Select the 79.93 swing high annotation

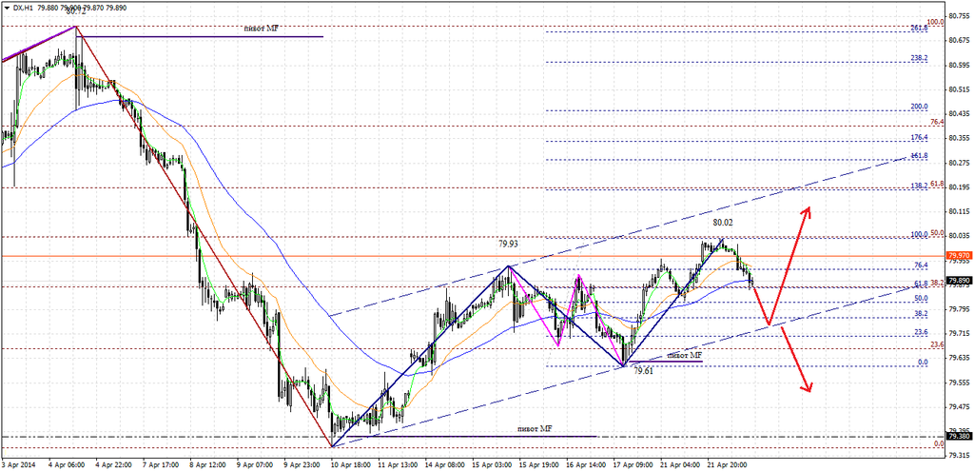tap(508, 245)
